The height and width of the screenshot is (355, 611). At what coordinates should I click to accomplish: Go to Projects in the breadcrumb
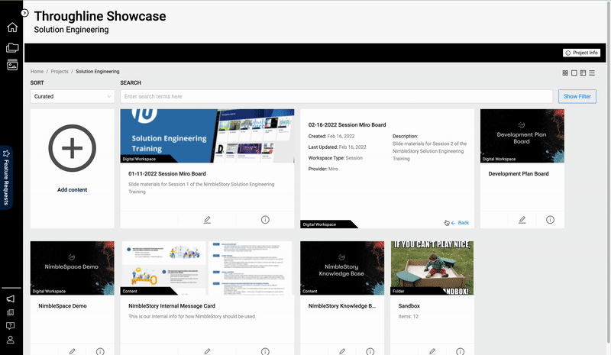pyautogui.click(x=60, y=71)
